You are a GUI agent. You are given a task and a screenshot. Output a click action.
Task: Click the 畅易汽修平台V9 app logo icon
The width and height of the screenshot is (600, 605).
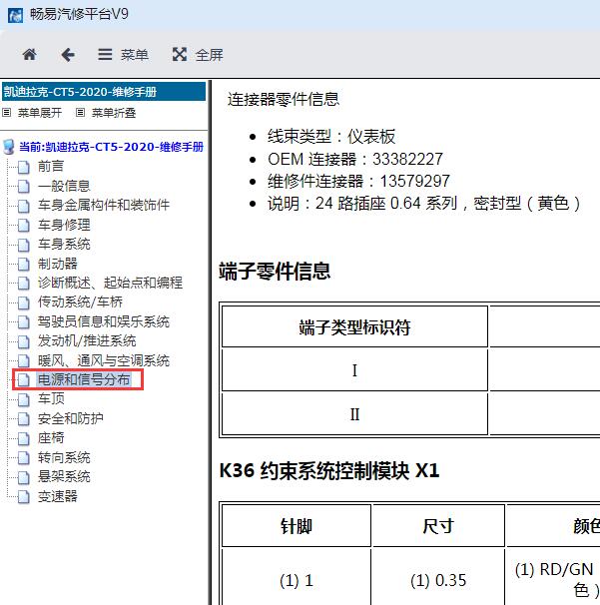tap(15, 15)
